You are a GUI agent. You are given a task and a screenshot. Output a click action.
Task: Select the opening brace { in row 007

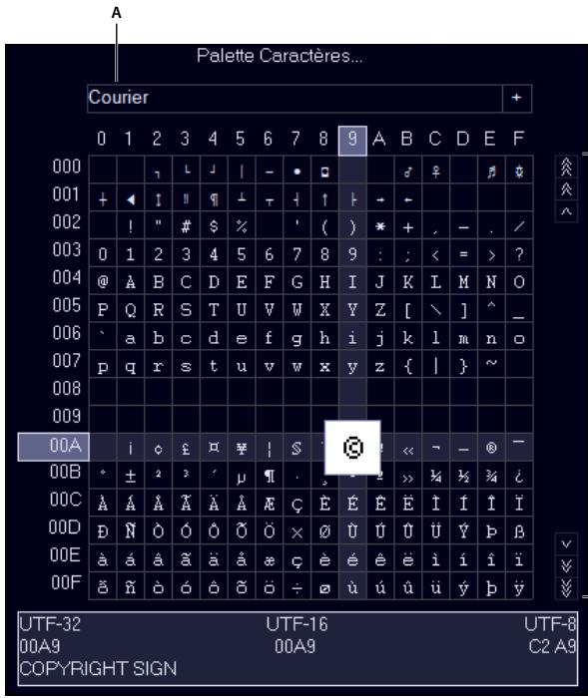point(408,365)
